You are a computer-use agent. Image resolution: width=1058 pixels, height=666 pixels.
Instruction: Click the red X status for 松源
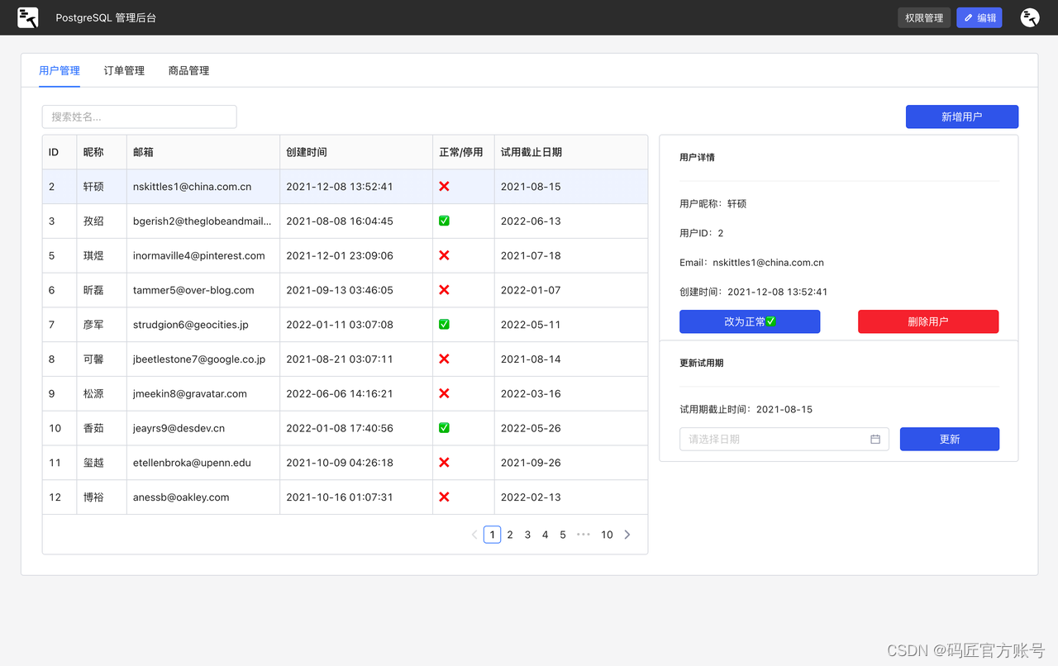coord(444,393)
